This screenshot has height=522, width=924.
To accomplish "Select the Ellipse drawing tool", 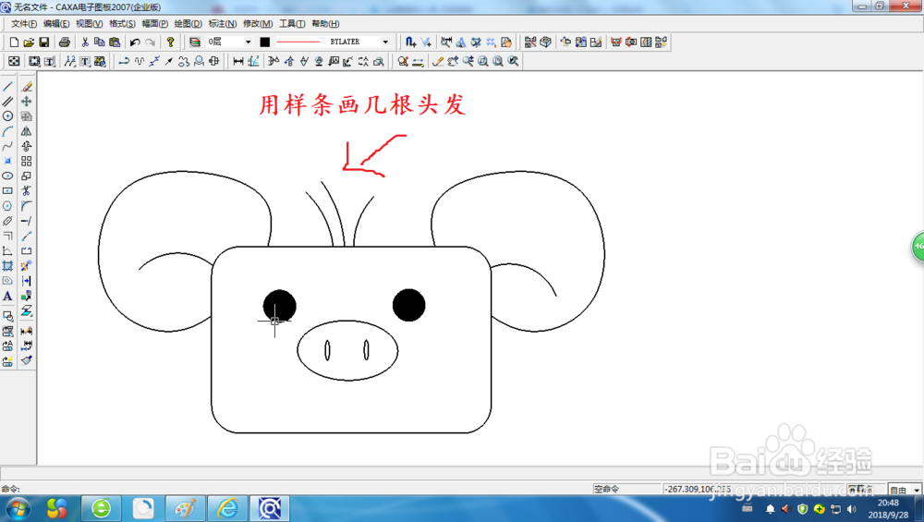I will 7,176.
